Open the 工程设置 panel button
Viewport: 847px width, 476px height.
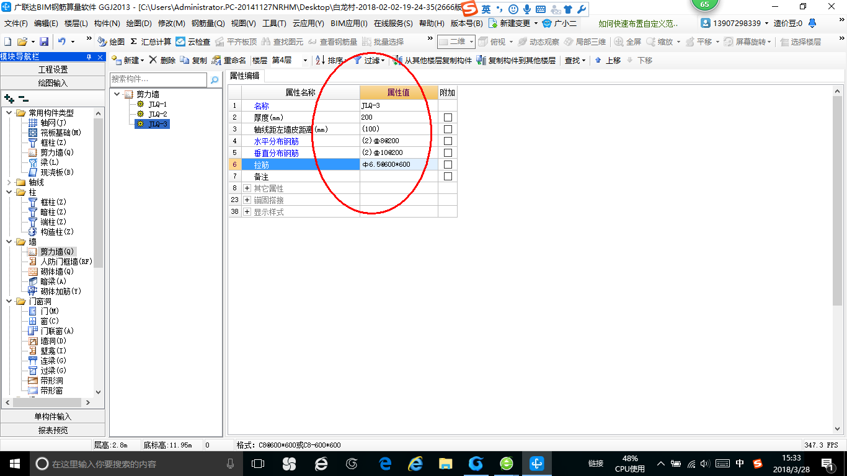coord(53,69)
